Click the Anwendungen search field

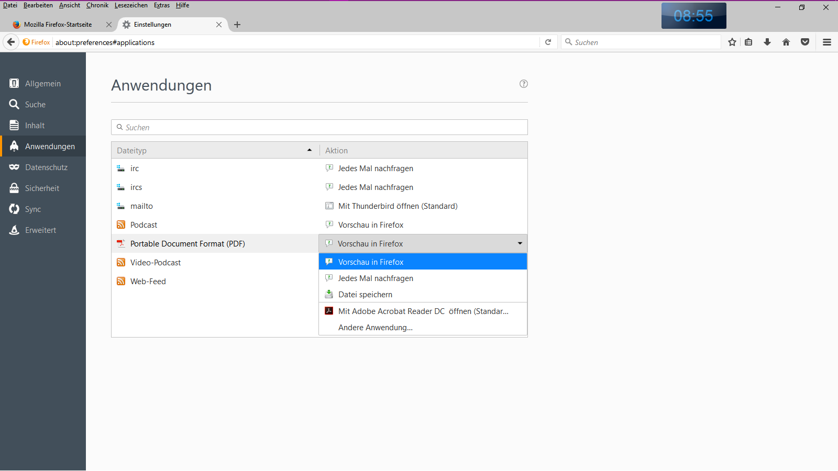tap(319, 127)
